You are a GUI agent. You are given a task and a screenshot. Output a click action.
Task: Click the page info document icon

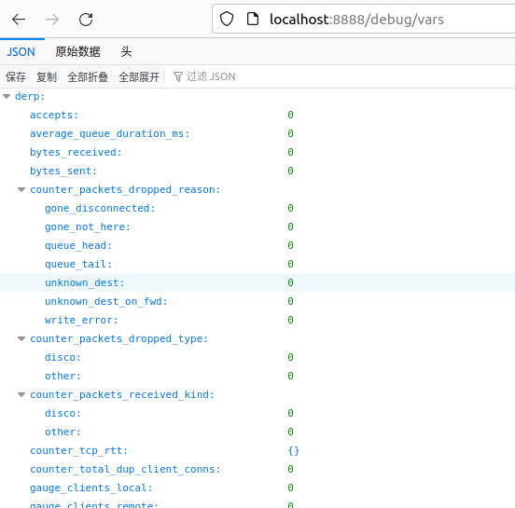253,19
